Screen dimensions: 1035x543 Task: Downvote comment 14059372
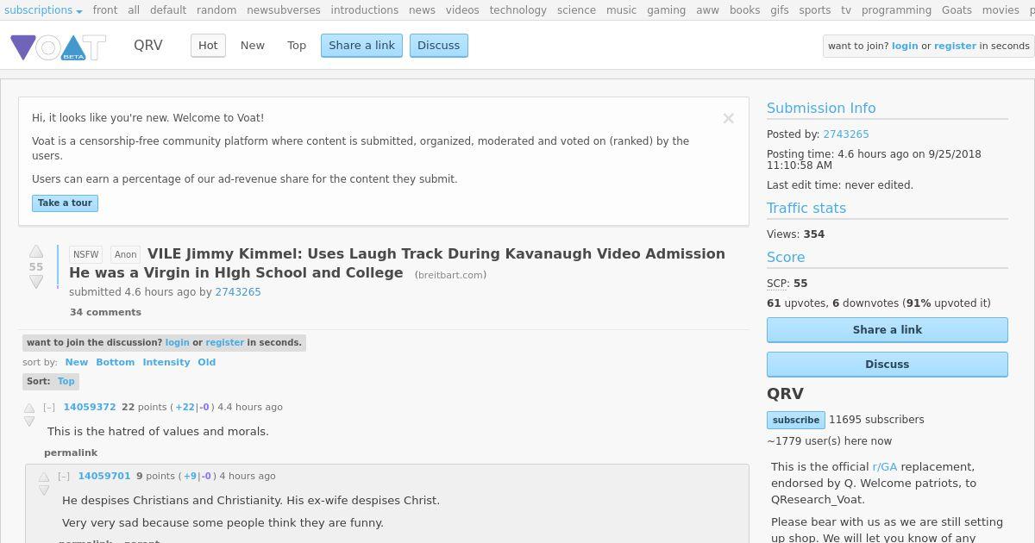click(29, 421)
